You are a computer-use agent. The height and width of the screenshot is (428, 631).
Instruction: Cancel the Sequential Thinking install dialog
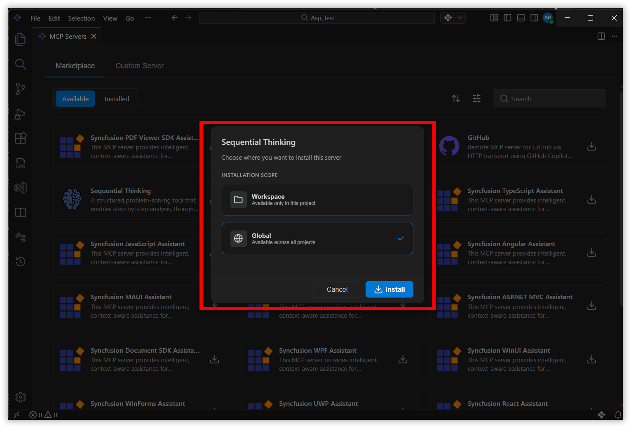pyautogui.click(x=337, y=289)
